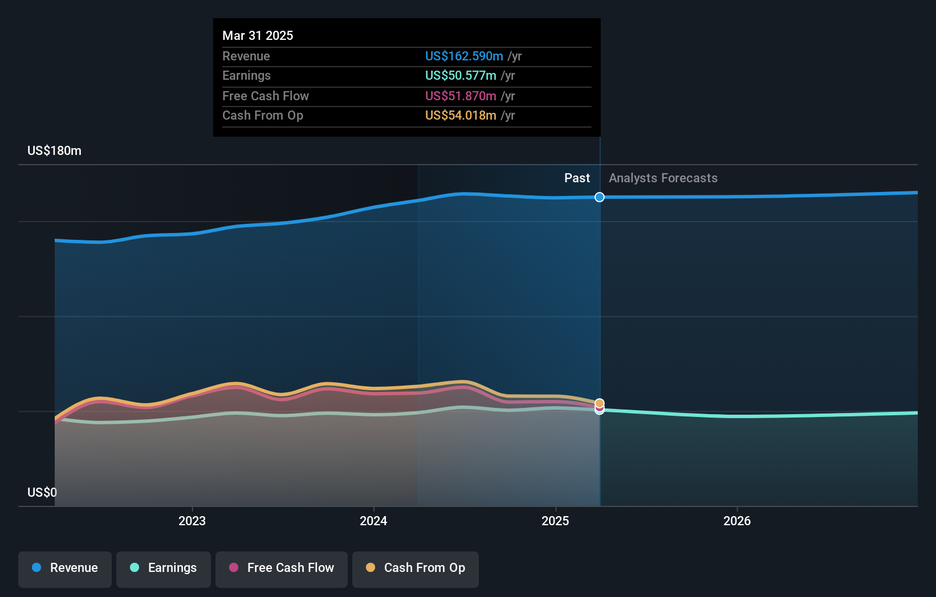936x597 pixels.
Task: Click the pink Free Cash Flow legend dot
Action: (234, 567)
